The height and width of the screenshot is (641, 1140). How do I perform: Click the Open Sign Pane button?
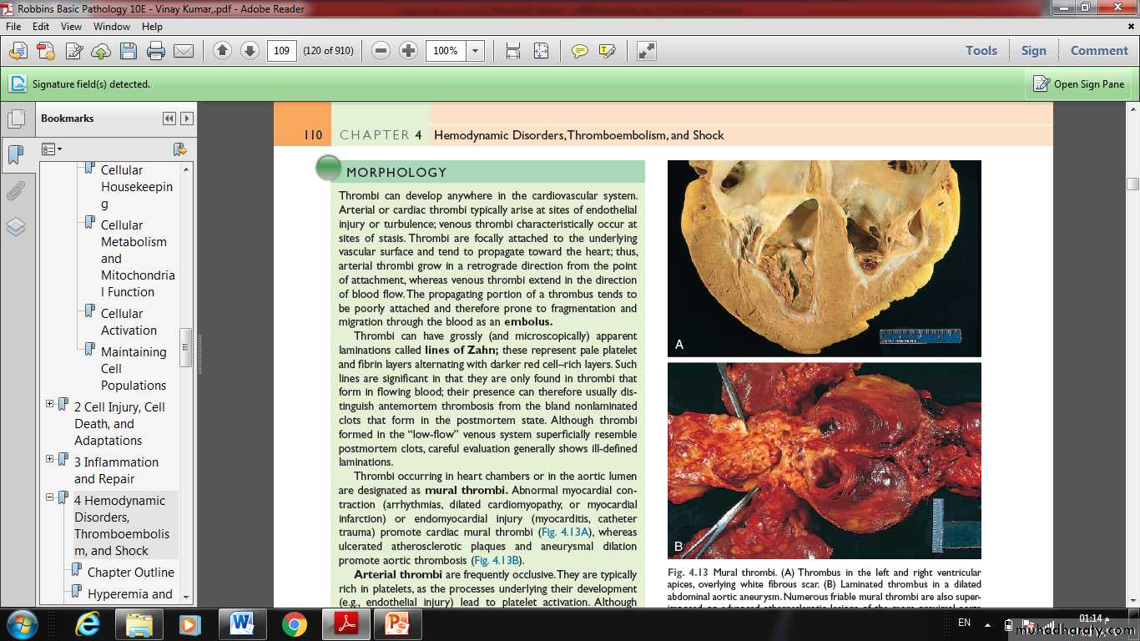coord(1079,84)
